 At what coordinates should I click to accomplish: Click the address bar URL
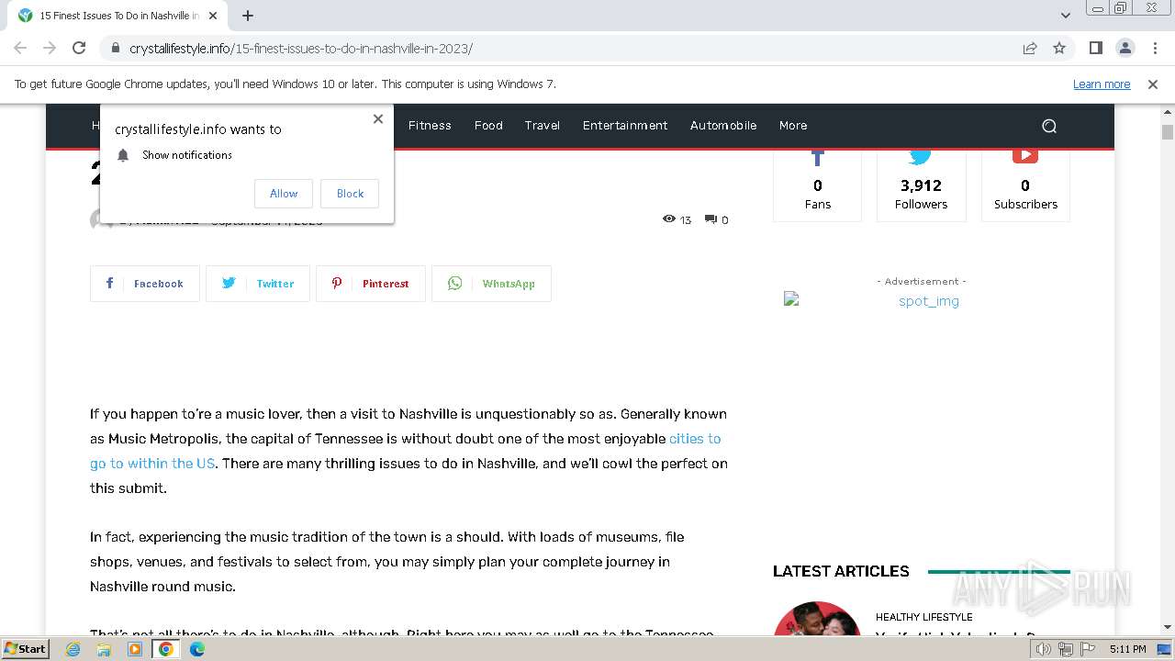point(301,48)
